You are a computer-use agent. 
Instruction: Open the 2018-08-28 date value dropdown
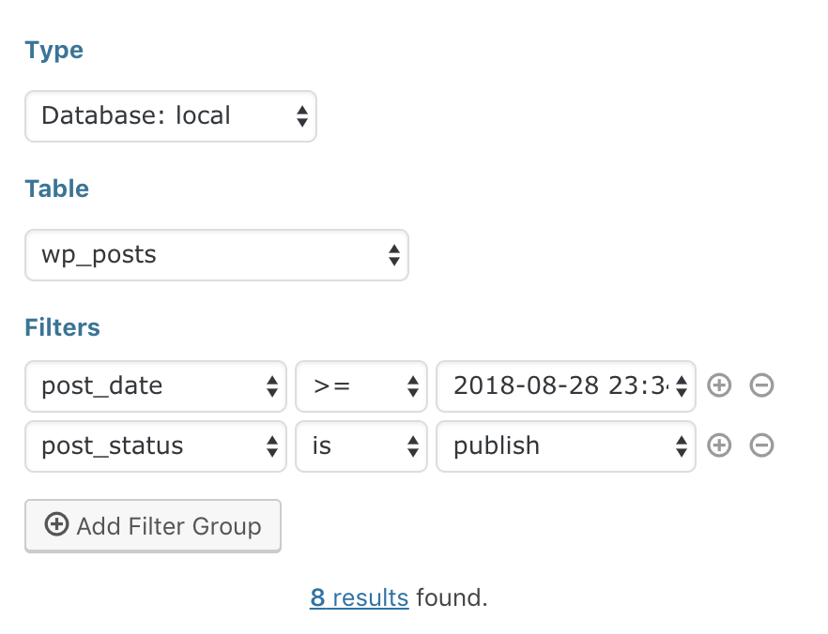tap(565, 385)
